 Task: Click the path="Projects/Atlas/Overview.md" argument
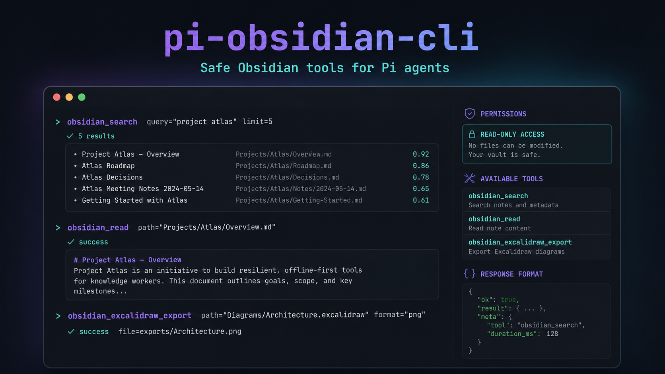point(207,227)
